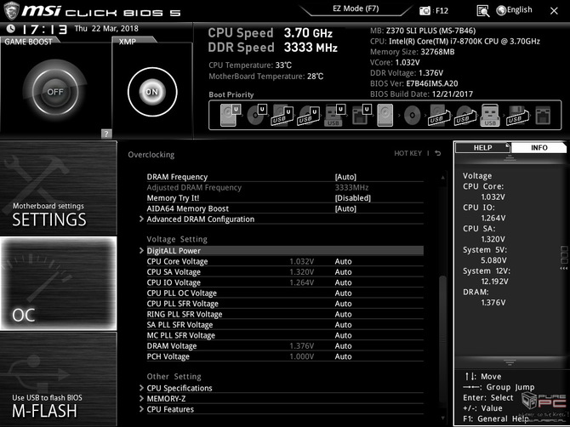Image resolution: width=570 pixels, height=427 pixels.
Task: Select legacy optical disc boot icon without badge
Action: click(x=413, y=115)
